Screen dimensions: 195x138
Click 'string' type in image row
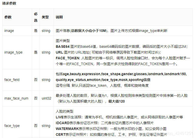(46, 31)
